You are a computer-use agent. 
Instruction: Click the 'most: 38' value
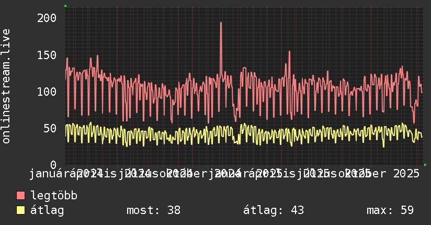[x=153, y=210]
